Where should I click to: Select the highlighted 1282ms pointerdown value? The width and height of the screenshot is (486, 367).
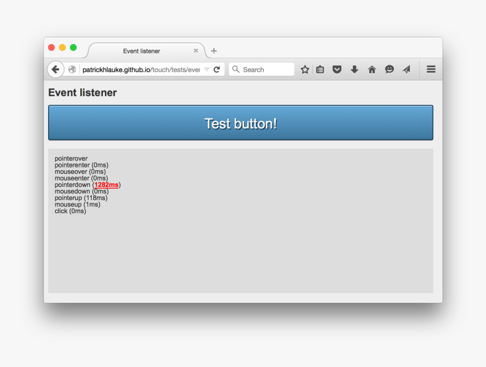point(107,185)
